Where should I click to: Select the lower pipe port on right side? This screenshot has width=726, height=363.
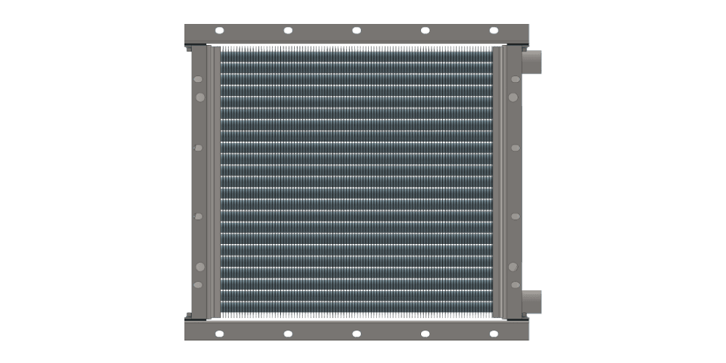pos(532,299)
